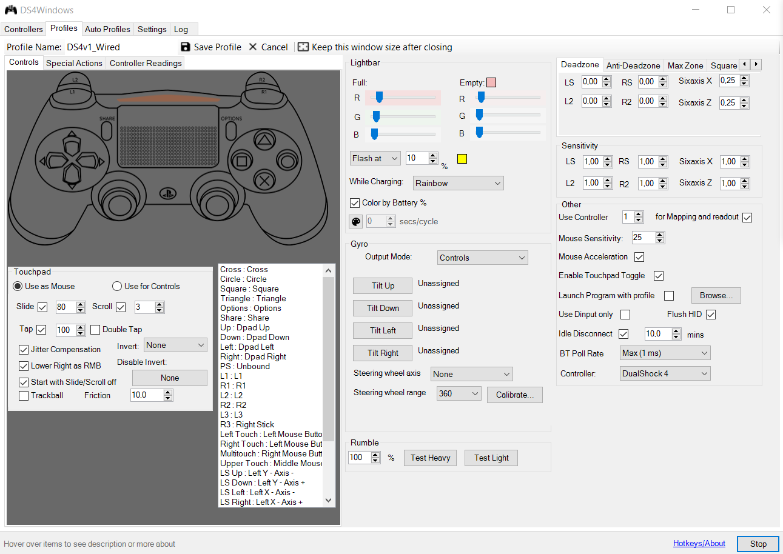Uncheck Color by Battery %
The width and height of the screenshot is (783, 554).
click(x=355, y=202)
